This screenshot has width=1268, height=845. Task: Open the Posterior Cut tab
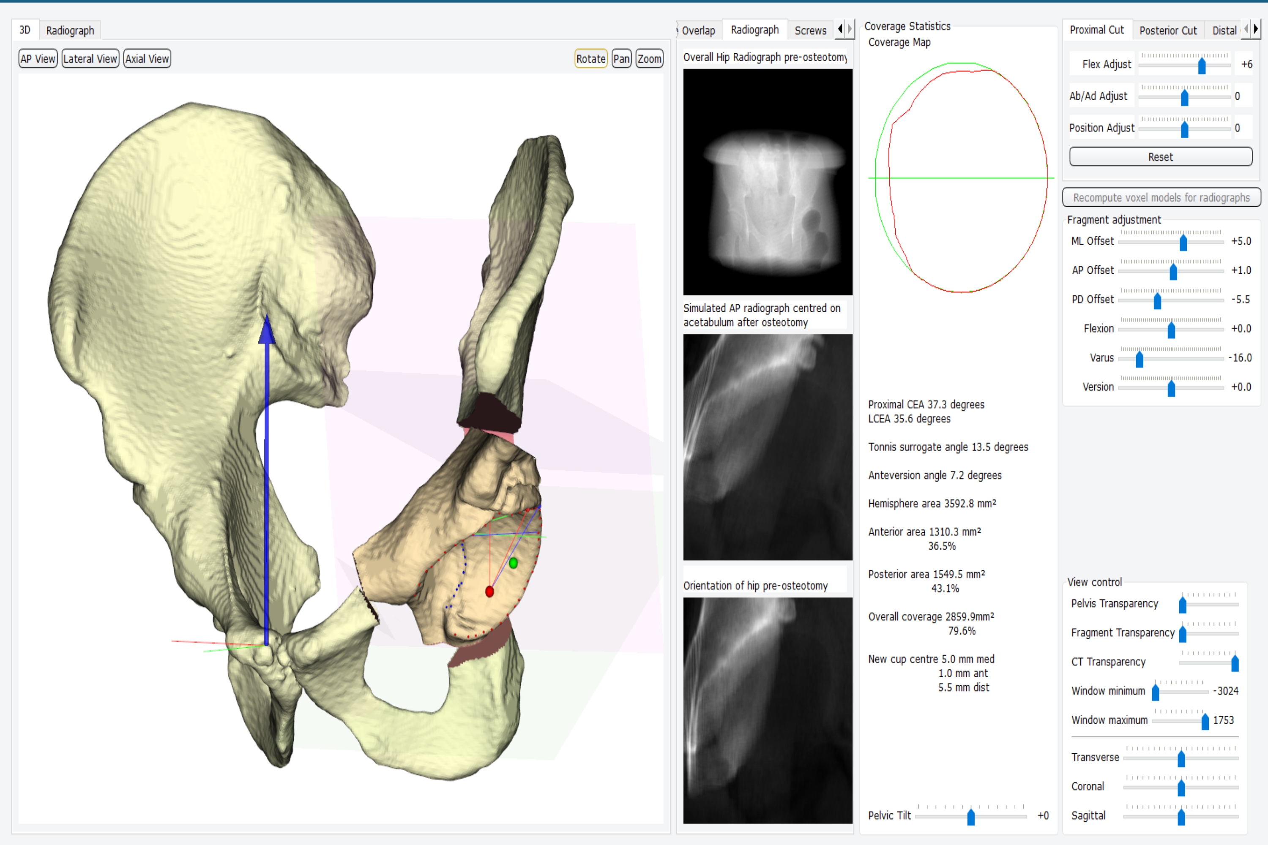(x=1168, y=30)
